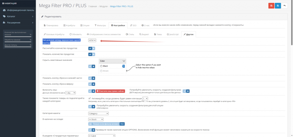Disable reset button at bottom (нижней части) X

[93, 78]
